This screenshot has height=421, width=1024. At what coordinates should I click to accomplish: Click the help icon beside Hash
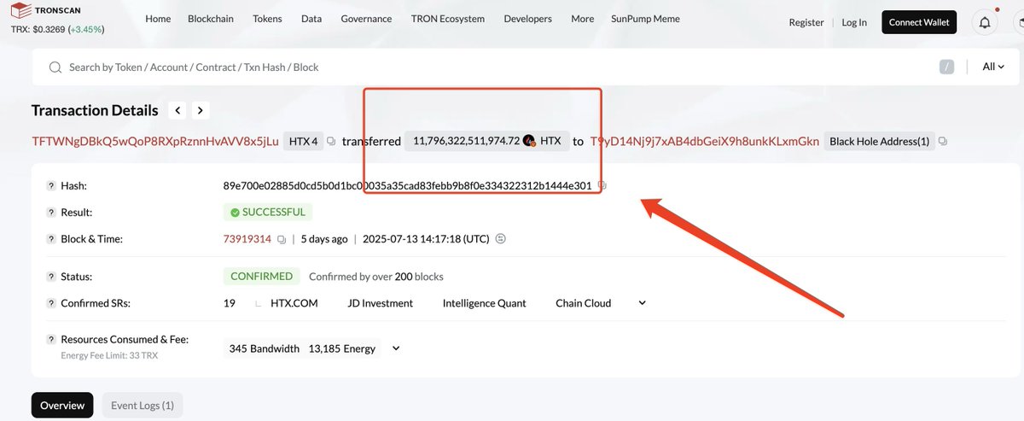pos(49,185)
